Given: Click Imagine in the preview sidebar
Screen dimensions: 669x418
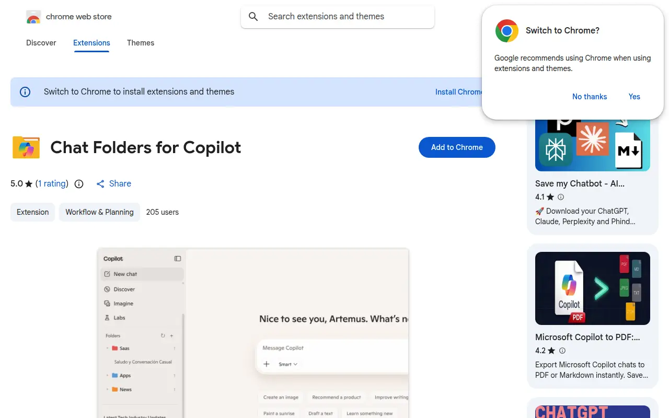Looking at the screenshot, I should tap(123, 304).
